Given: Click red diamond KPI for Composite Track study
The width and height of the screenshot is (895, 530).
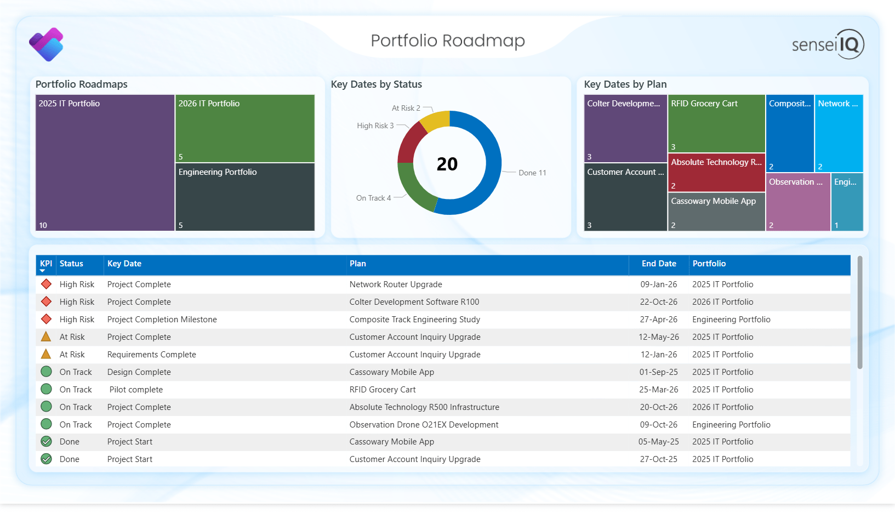Looking at the screenshot, I should click(x=47, y=319).
